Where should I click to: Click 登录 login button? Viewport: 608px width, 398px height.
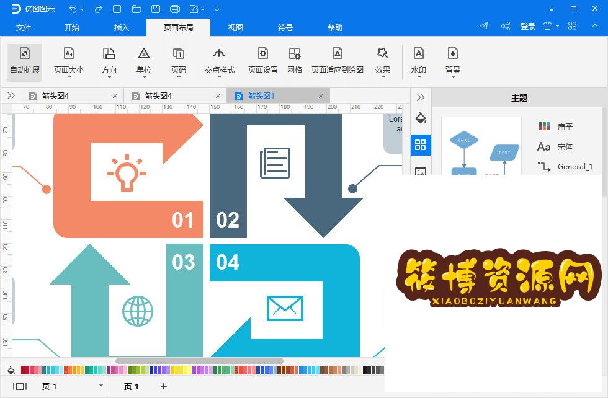click(528, 27)
